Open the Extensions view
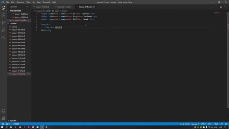 (3, 37)
